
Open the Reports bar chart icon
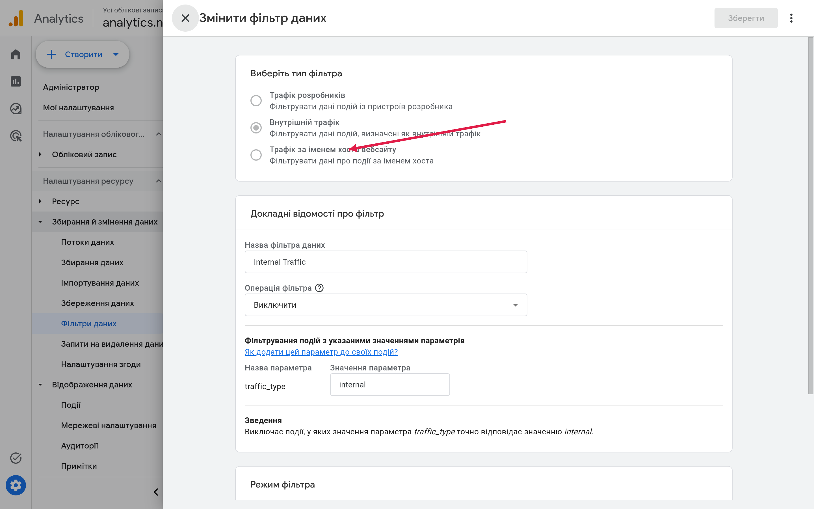pyautogui.click(x=16, y=81)
